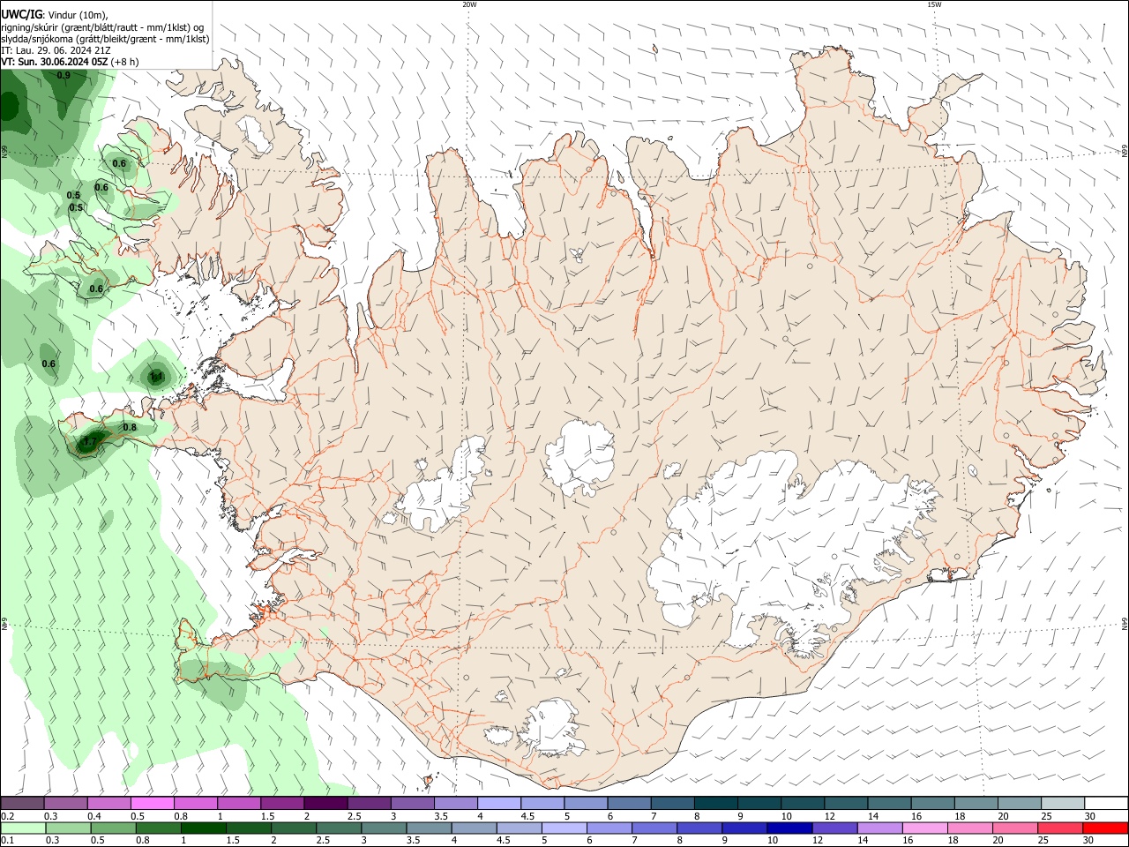Screen dimensions: 1129x847
Task: Click the slydda/snjókoma legend description line
Action: pos(105,39)
